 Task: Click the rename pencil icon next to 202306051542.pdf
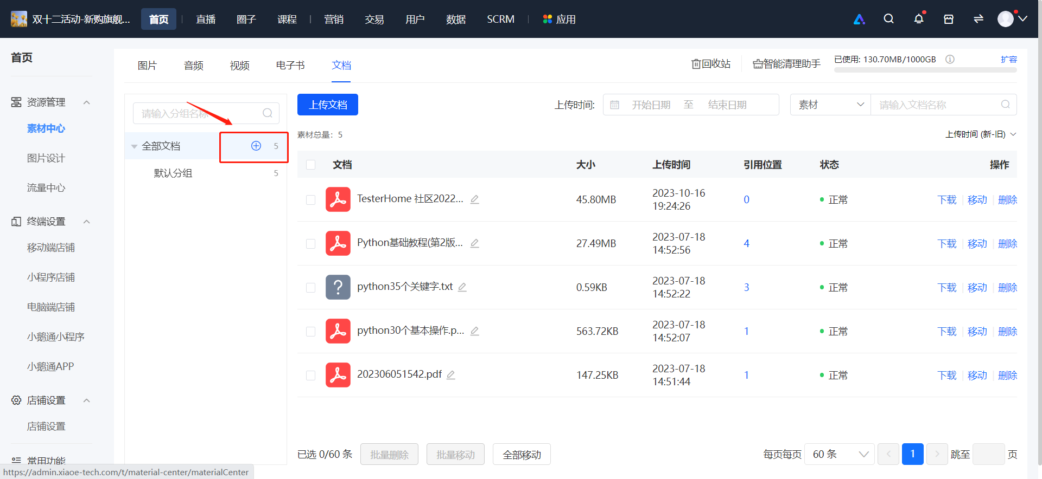pyautogui.click(x=450, y=374)
